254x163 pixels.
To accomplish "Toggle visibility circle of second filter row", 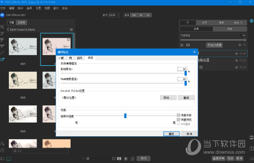I will tap(237, 60).
